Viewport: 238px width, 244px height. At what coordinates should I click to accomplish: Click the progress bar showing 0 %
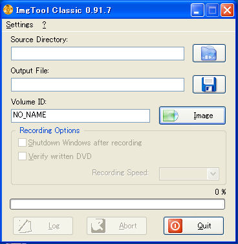tap(118, 204)
